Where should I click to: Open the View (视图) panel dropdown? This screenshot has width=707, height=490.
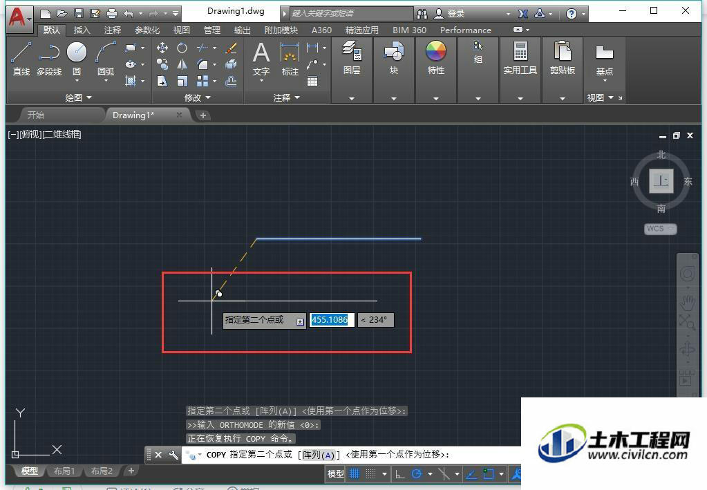pos(600,97)
